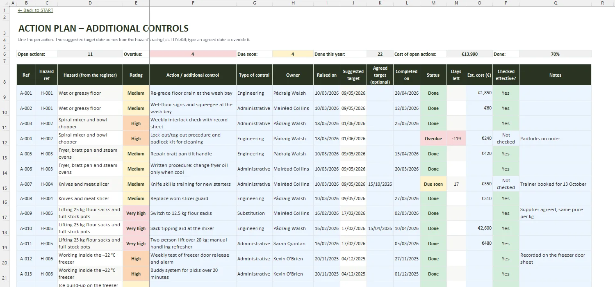Select the completed date 27/11/2025
The image size is (615, 287).
(x=406, y=259)
